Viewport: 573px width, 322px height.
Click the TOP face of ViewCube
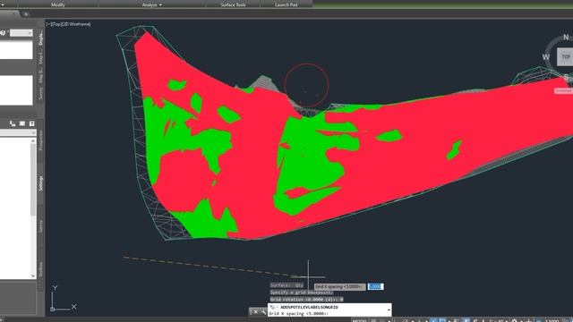(x=565, y=57)
